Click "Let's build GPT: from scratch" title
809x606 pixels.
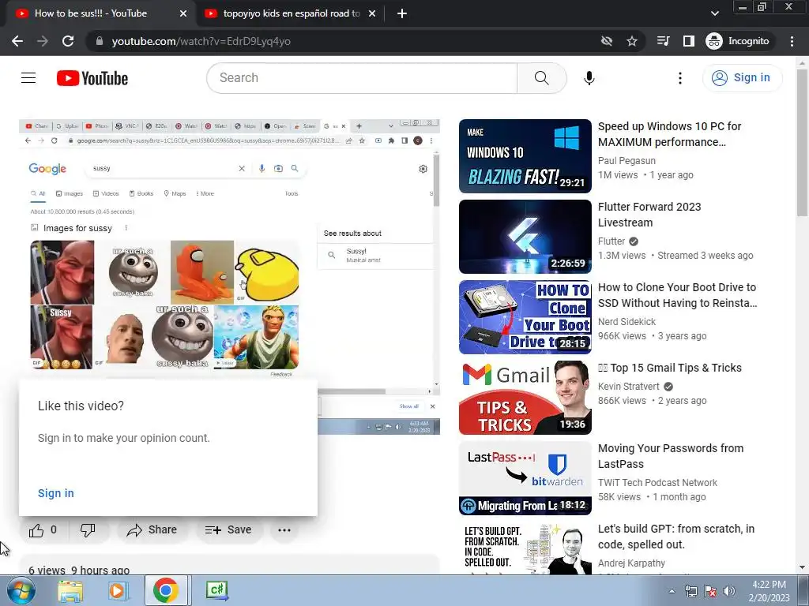coord(676,537)
